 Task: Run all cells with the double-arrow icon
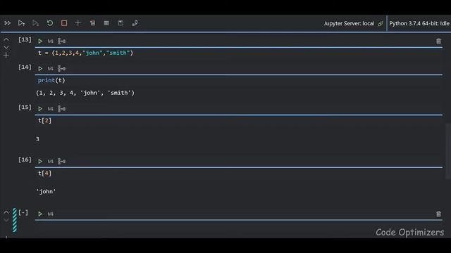click(x=8, y=23)
